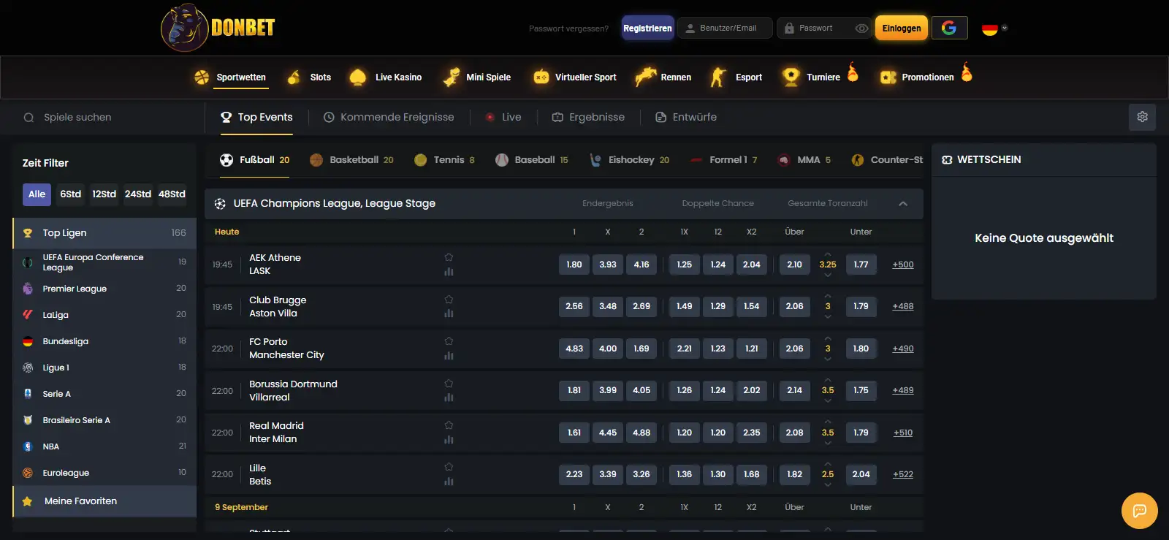Click the Turniere trophy icon
The width and height of the screenshot is (1169, 540).
791,77
